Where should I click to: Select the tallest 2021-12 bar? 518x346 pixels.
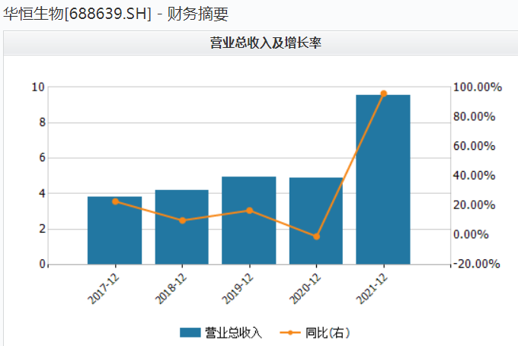tap(383, 179)
